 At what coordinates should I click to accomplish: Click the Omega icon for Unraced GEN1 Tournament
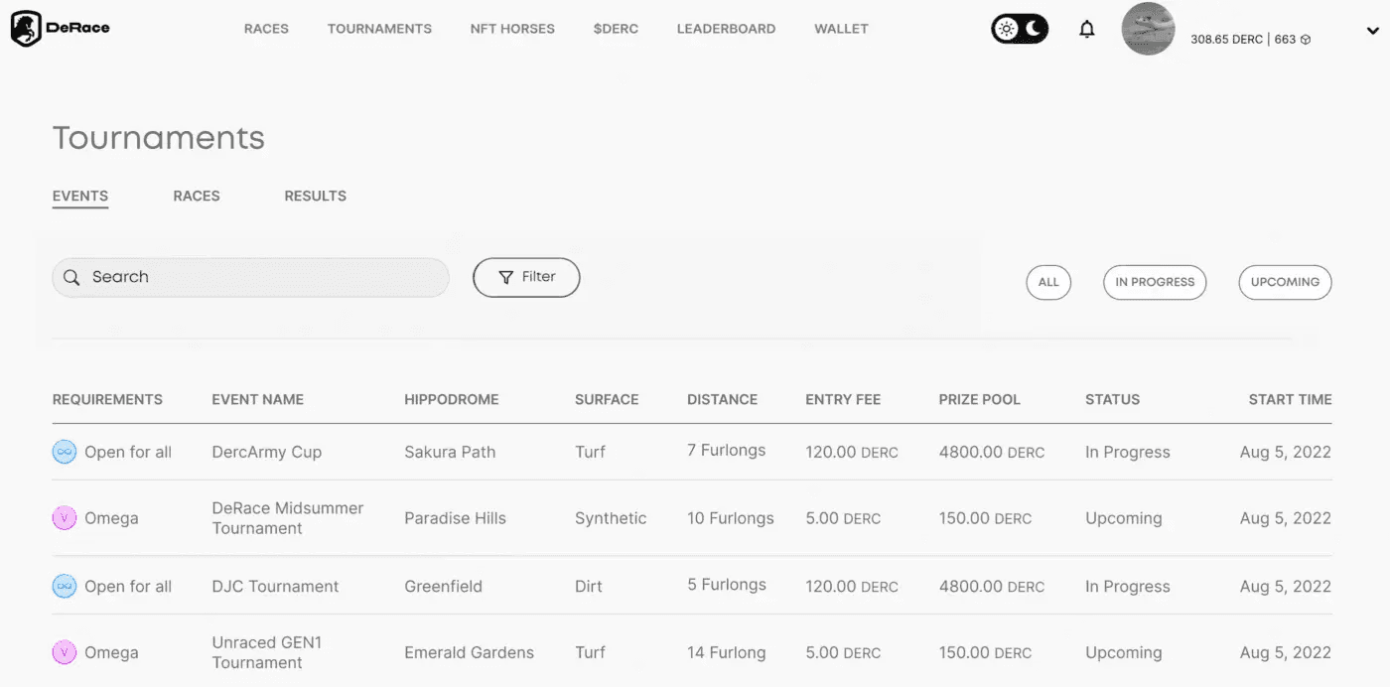pyautogui.click(x=65, y=653)
